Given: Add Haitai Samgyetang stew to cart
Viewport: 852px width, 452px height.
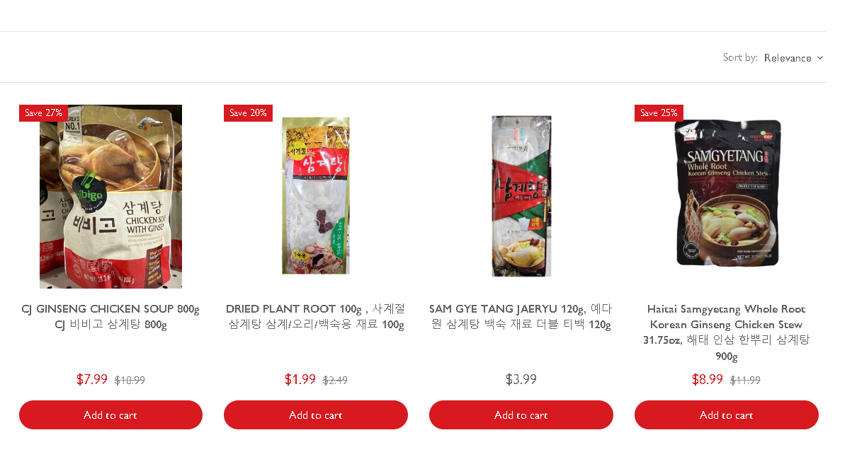Looking at the screenshot, I should coord(727,415).
